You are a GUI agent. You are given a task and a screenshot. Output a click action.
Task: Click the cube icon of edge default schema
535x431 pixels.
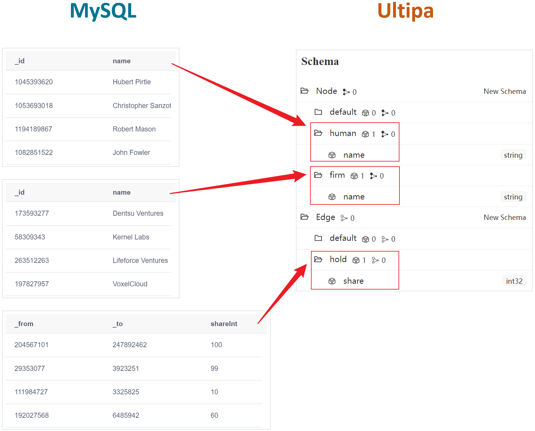(x=365, y=239)
